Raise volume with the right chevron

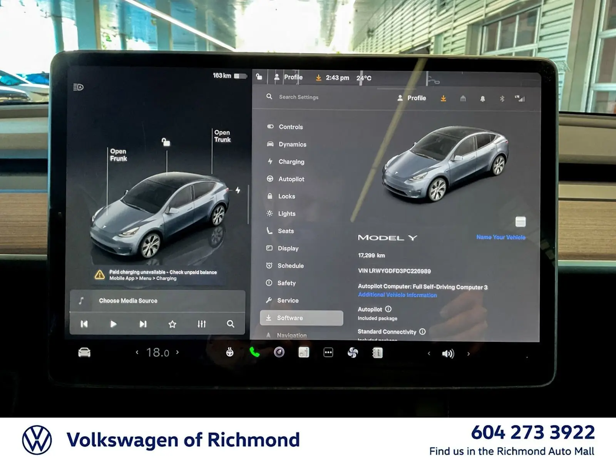(469, 354)
